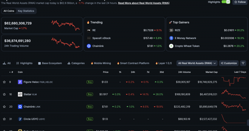This screenshot has height=131, width=249.
Task: Favorite Figure Heloc with star icon
Action: [x=4, y=82]
